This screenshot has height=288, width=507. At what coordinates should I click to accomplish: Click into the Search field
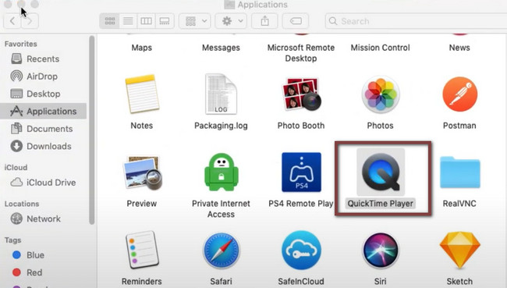[x=416, y=21]
